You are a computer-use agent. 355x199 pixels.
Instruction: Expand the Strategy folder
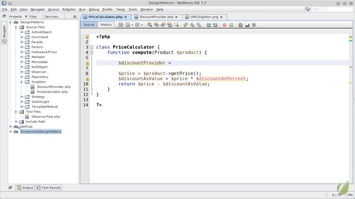pyautogui.click(x=22, y=97)
